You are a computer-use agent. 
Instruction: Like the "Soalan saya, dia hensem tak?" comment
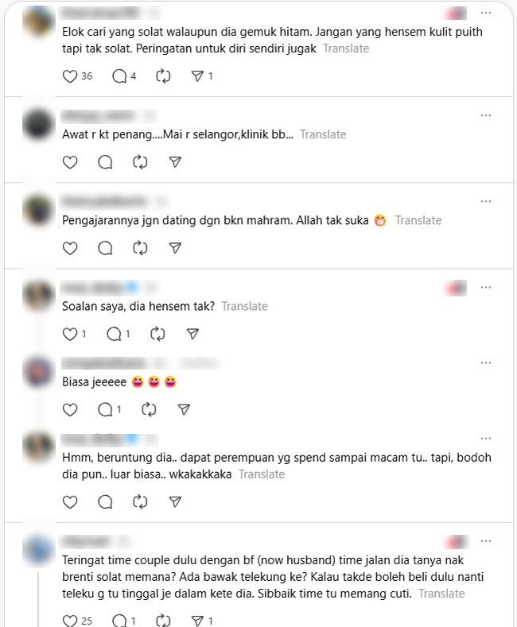pos(70,334)
